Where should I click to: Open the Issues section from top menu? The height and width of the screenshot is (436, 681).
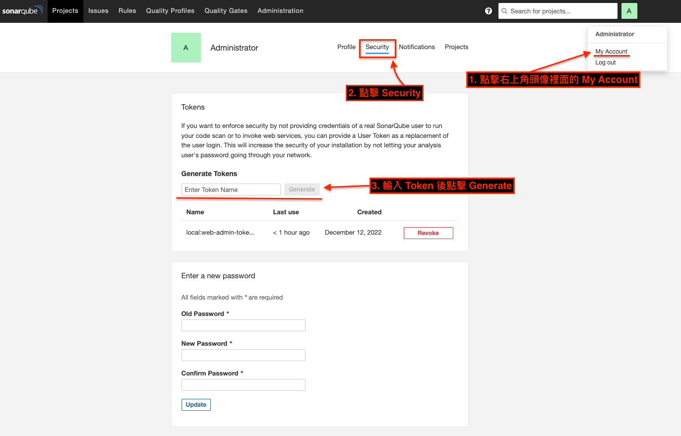pos(98,10)
